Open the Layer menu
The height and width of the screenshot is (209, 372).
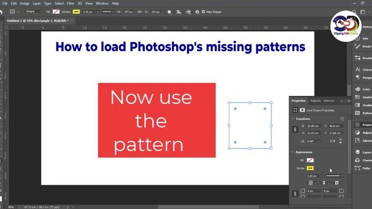click(x=37, y=3)
